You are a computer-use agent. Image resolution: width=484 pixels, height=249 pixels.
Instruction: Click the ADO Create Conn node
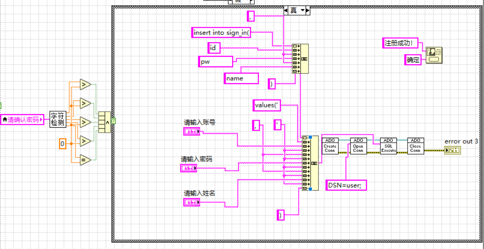pyautogui.click(x=330, y=146)
